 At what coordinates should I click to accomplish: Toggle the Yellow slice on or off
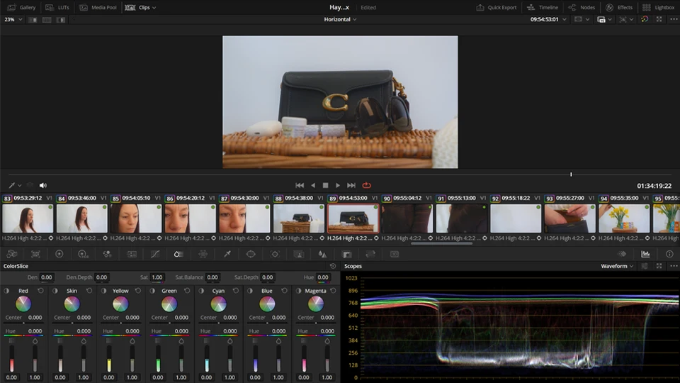pos(103,291)
